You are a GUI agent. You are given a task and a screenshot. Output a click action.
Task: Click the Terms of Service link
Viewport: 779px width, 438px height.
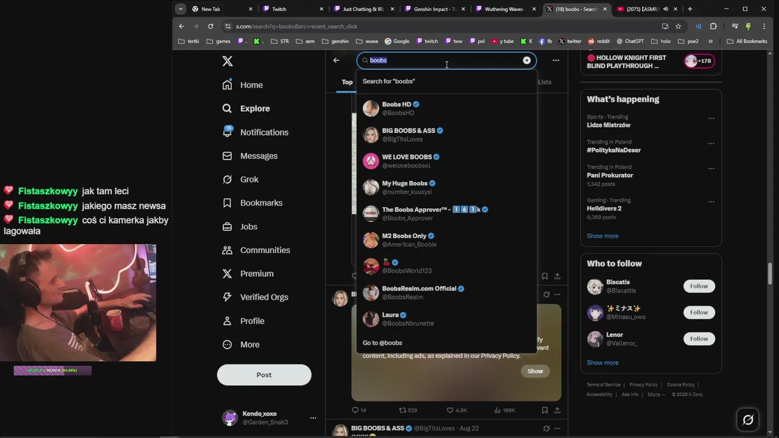(604, 384)
